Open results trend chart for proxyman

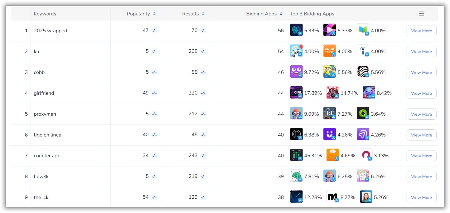203,114
